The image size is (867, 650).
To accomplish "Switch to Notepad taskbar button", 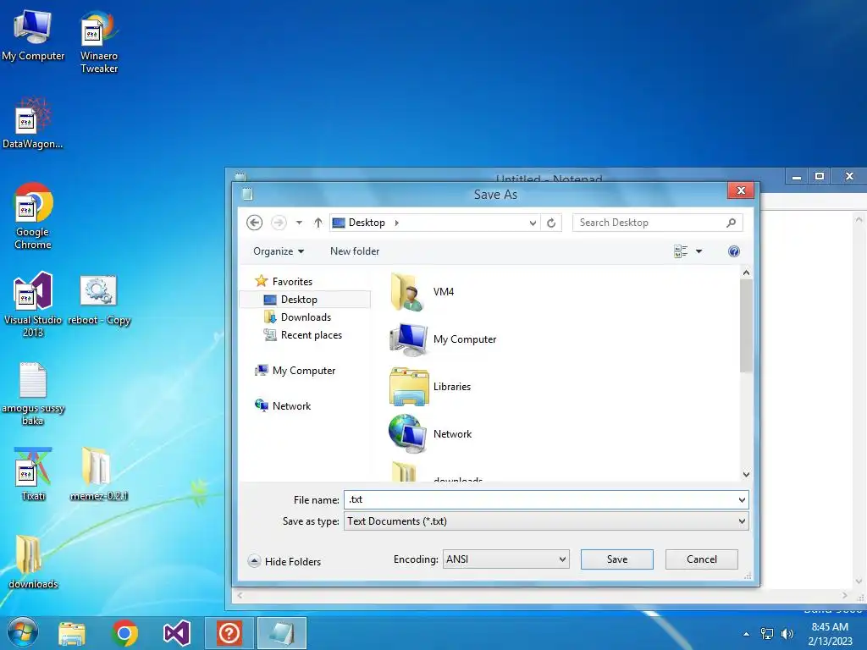I will point(281,633).
